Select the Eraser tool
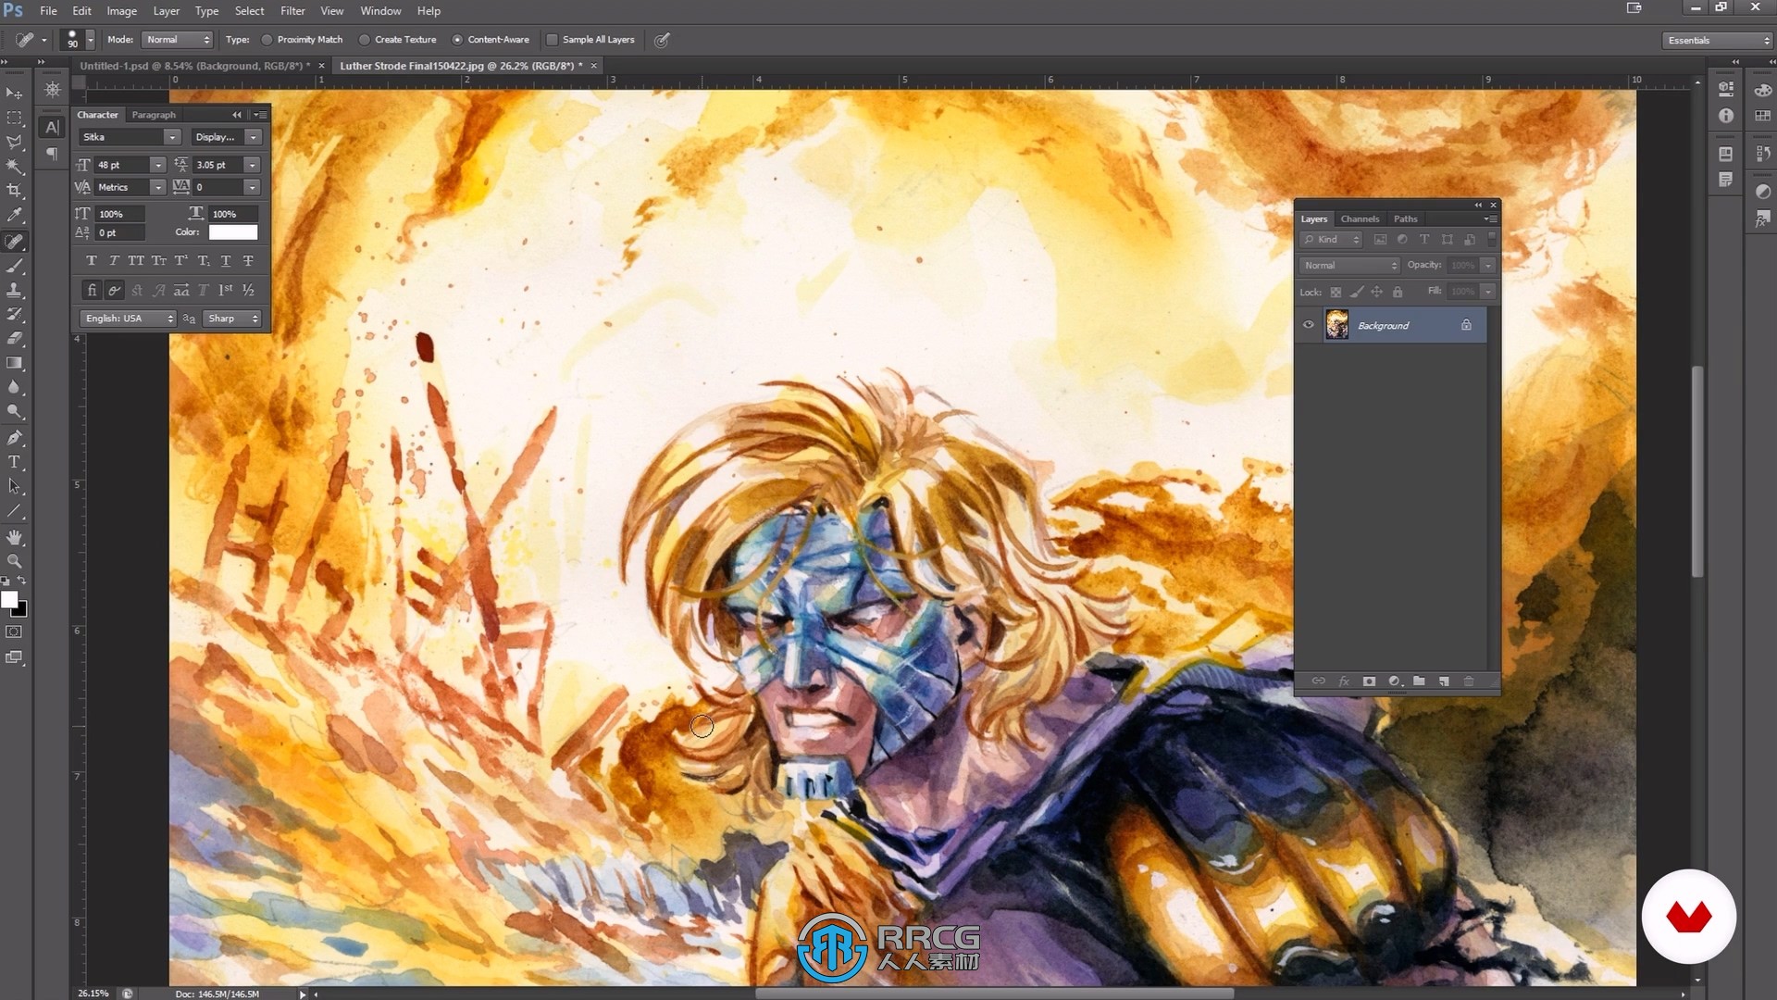The height and width of the screenshot is (1000, 1777). pos(15,338)
